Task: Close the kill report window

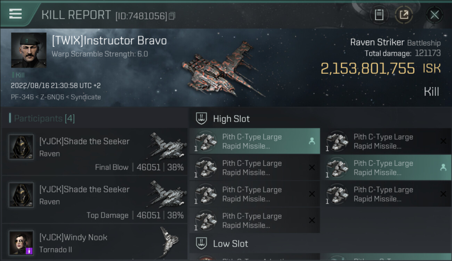Action: pyautogui.click(x=434, y=15)
